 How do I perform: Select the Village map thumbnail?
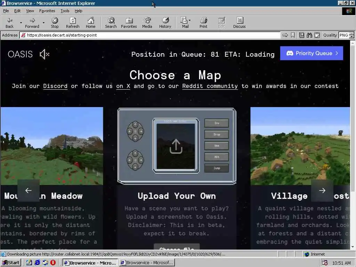(x=300, y=146)
